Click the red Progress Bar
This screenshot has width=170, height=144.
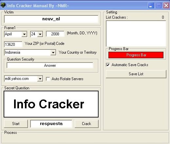pyautogui.click(x=136, y=55)
